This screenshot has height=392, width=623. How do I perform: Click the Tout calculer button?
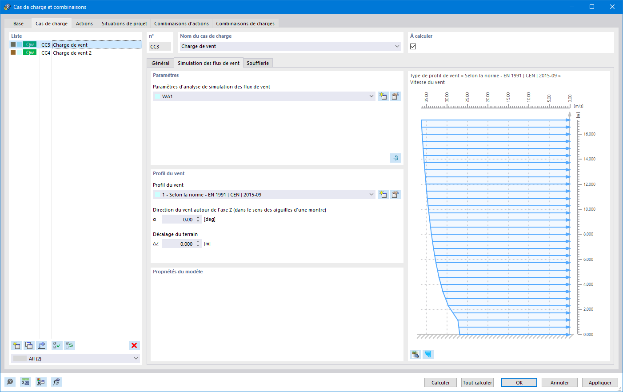click(477, 382)
